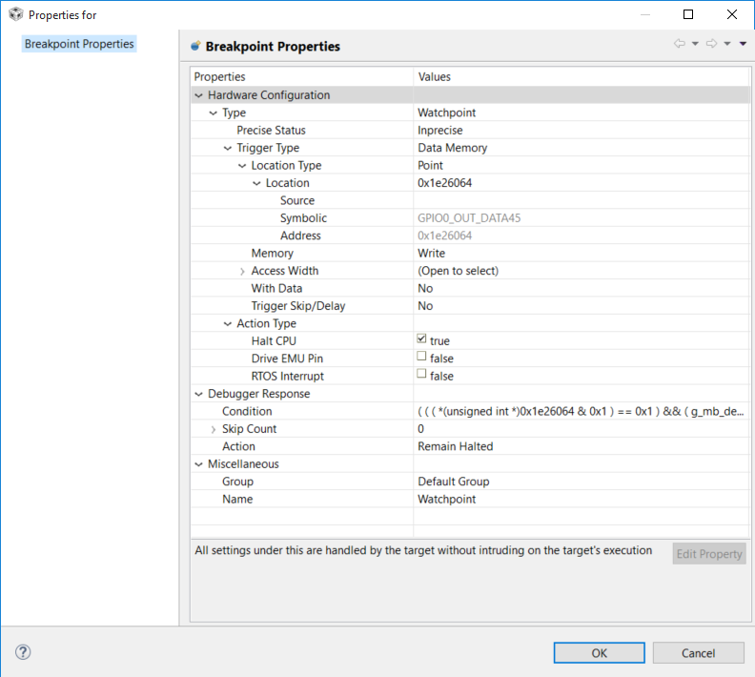This screenshot has width=755, height=677.
Task: Click the GPIO0_OUT_DATA45 symbolic value
Action: pyautogui.click(x=469, y=218)
